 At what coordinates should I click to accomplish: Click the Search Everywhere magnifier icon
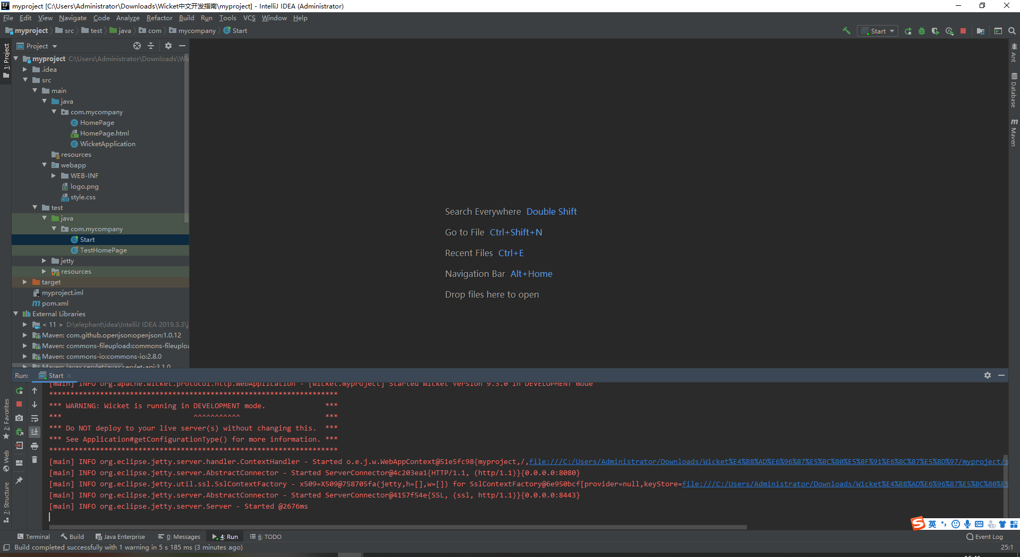point(1012,31)
